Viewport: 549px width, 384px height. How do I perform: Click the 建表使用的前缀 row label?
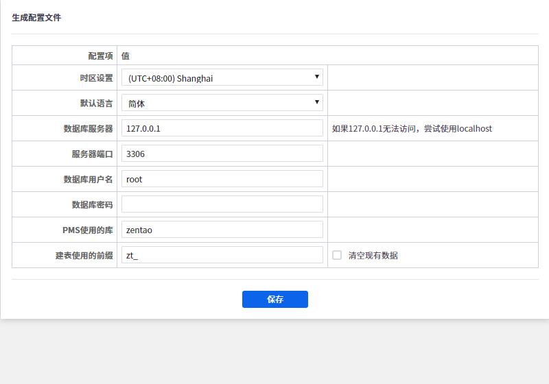point(84,256)
